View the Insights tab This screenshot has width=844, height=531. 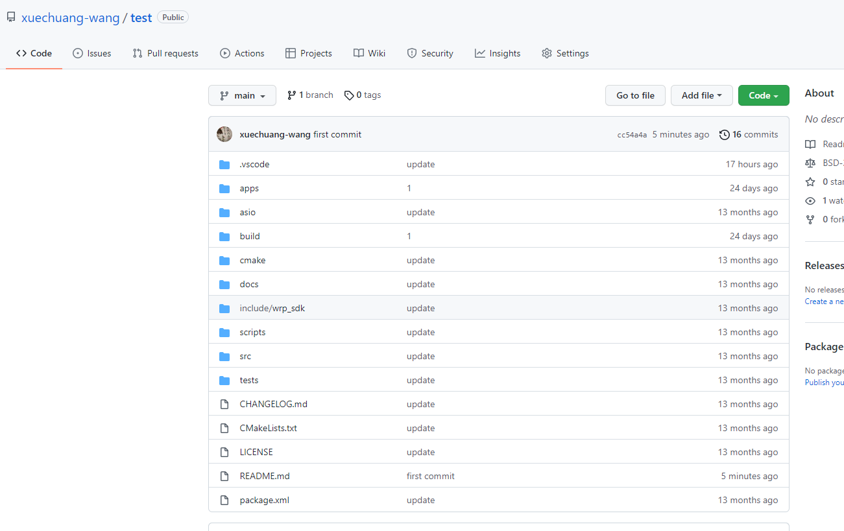point(498,54)
